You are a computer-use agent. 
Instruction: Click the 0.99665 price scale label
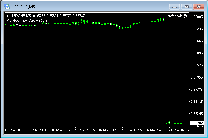click(x=197, y=41)
